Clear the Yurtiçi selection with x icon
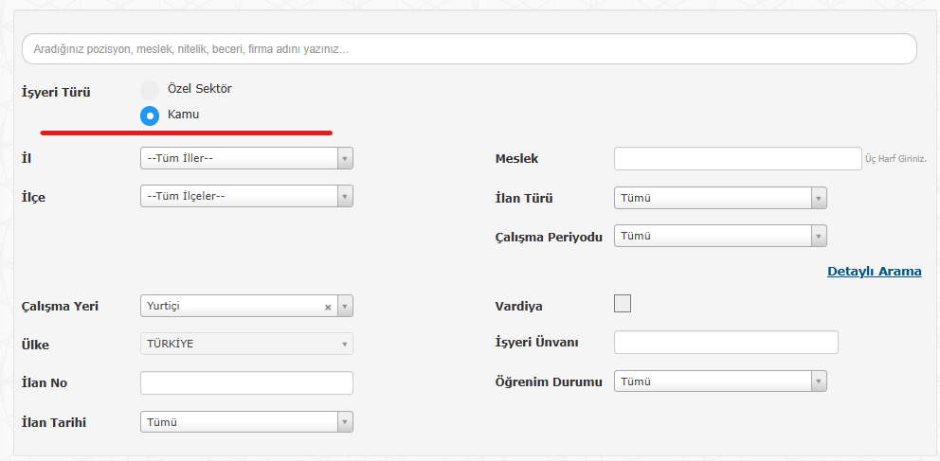940x461 pixels. (x=328, y=307)
